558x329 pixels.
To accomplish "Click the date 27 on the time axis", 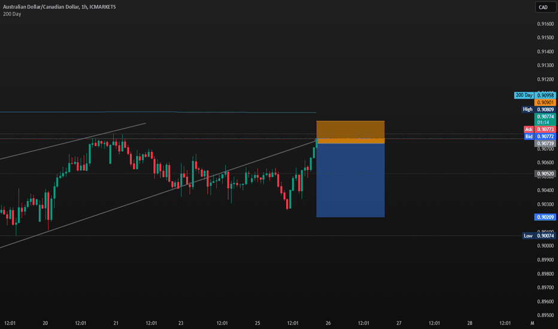I will coord(399,323).
